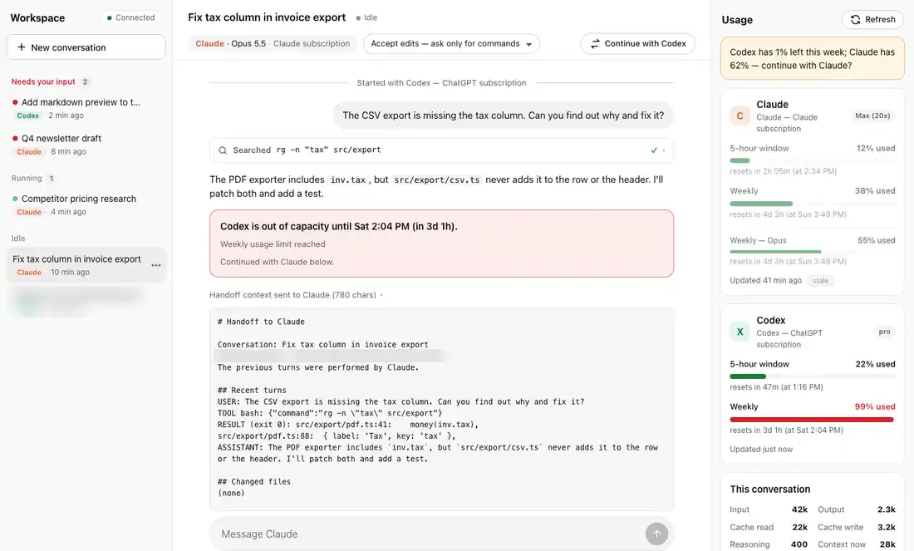
Task: Click the send arrow button in message box
Action: [x=656, y=534]
